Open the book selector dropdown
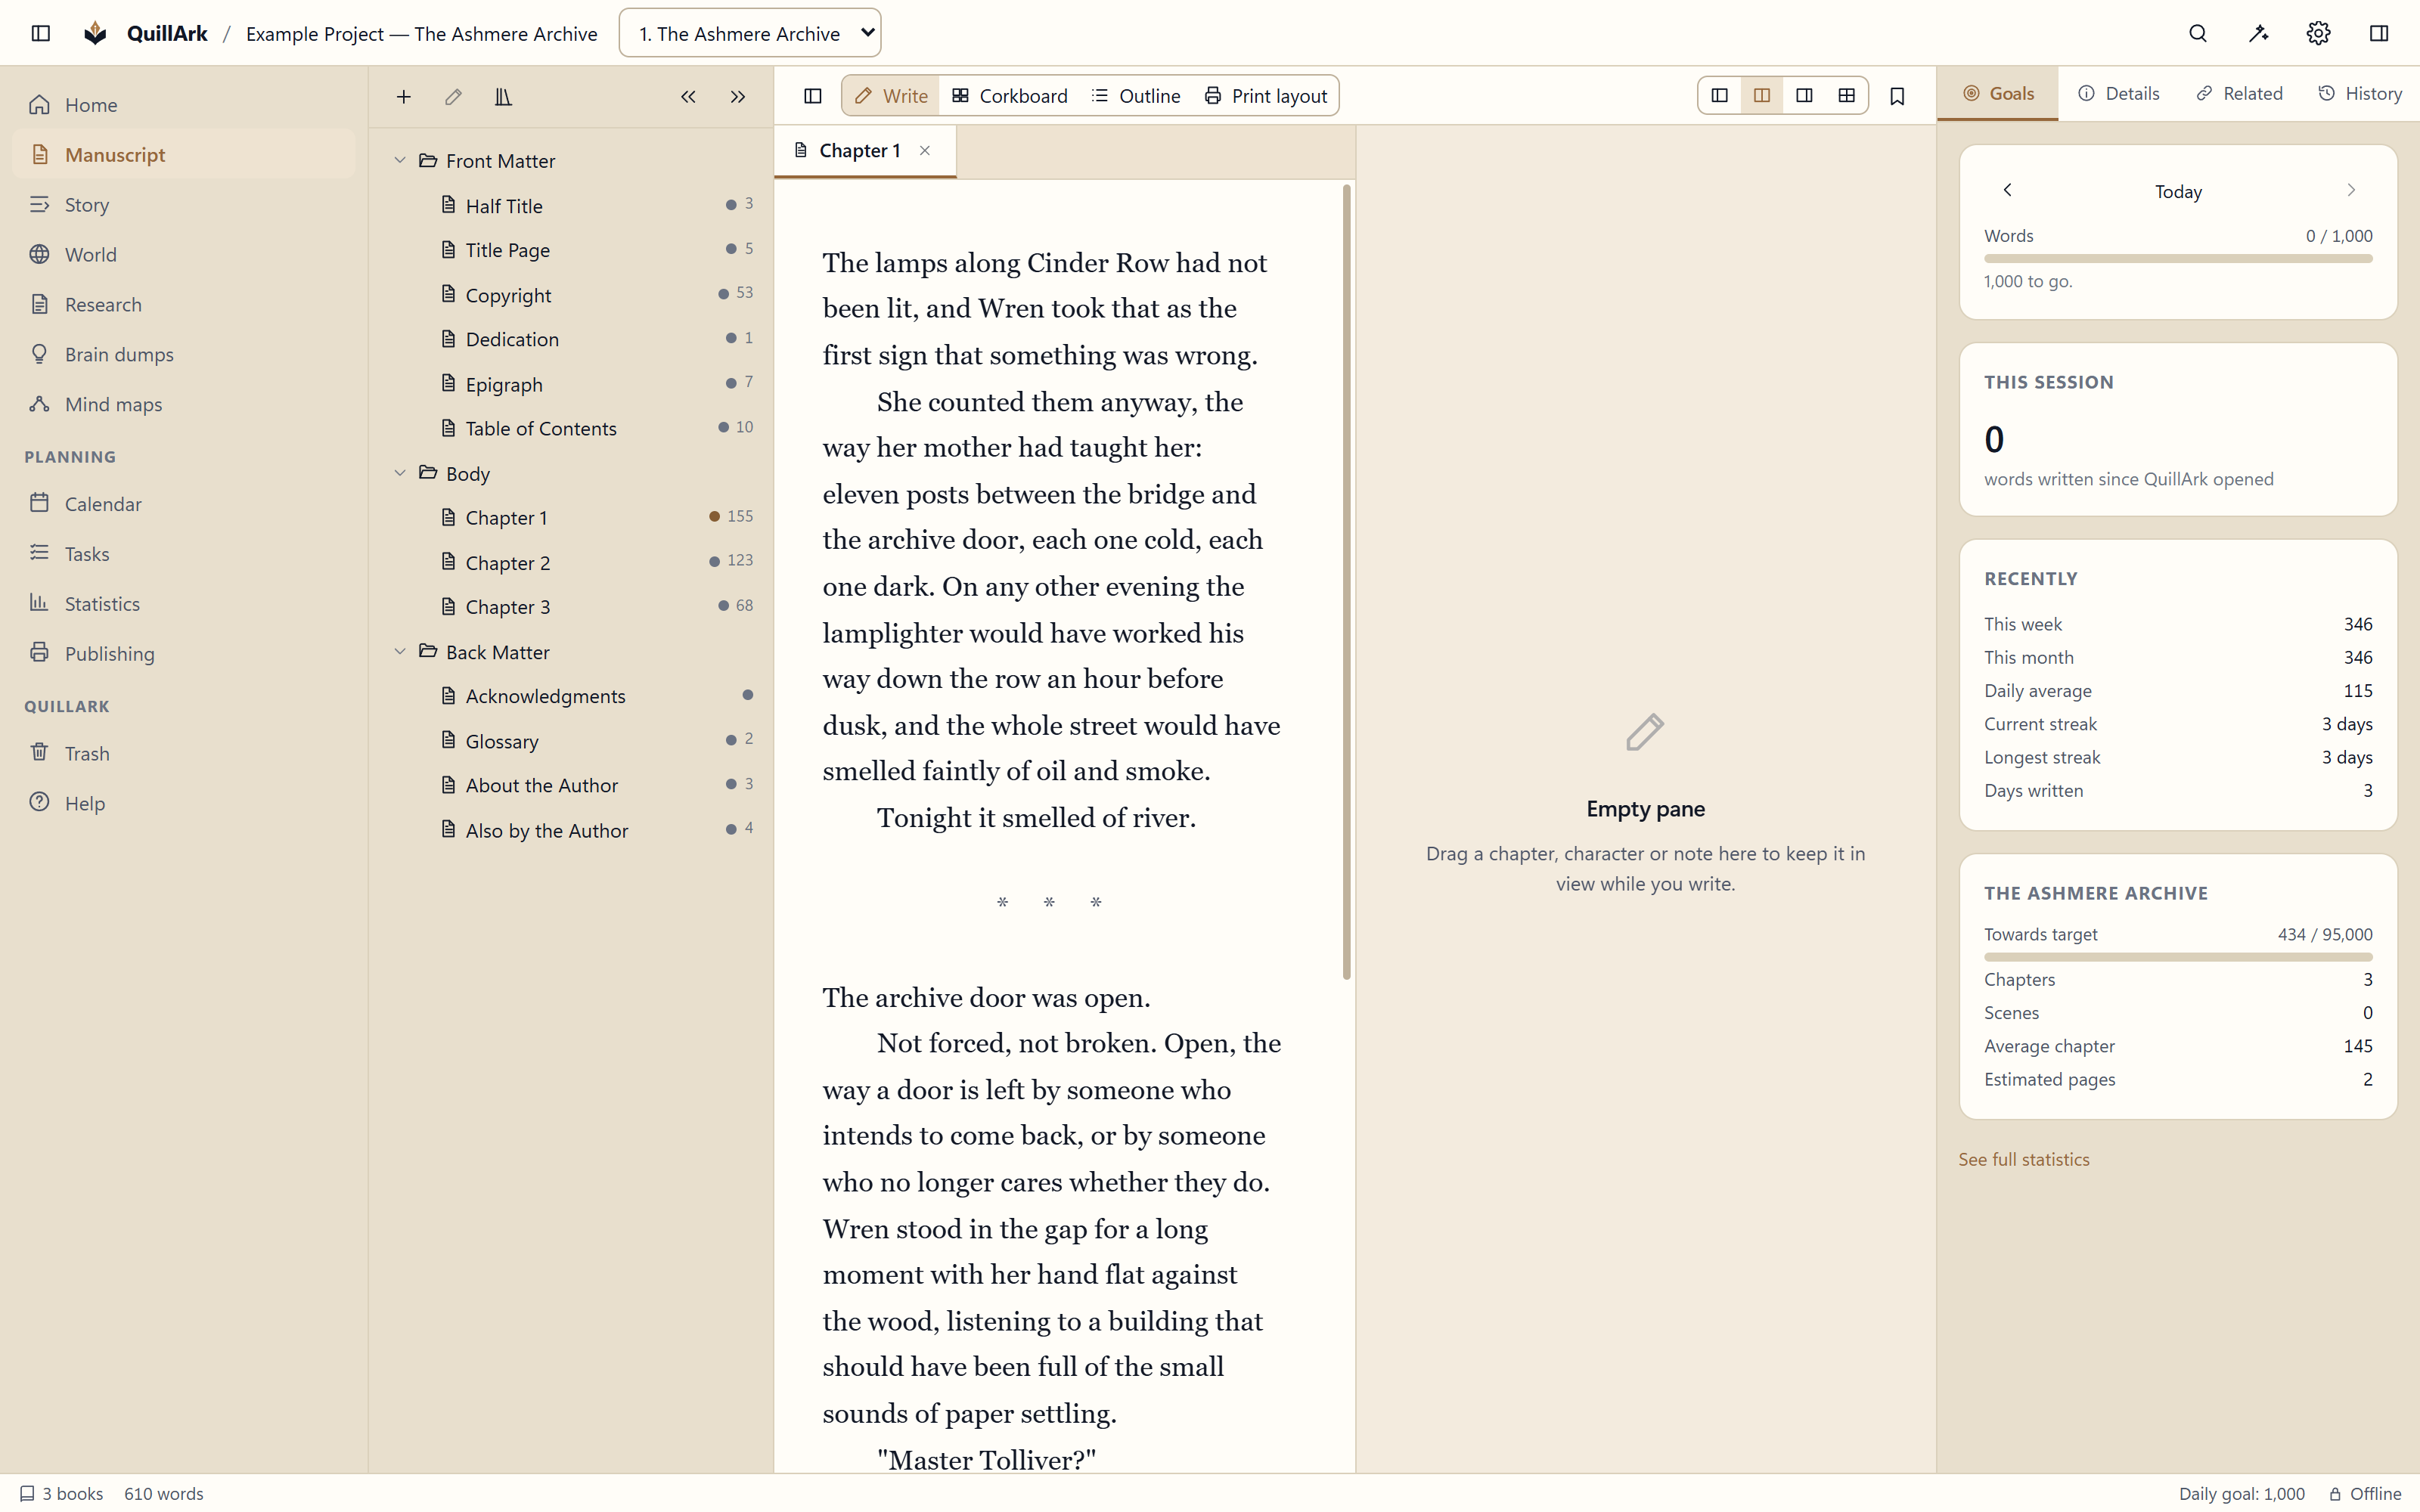The height and width of the screenshot is (1512, 2420). 749,33
